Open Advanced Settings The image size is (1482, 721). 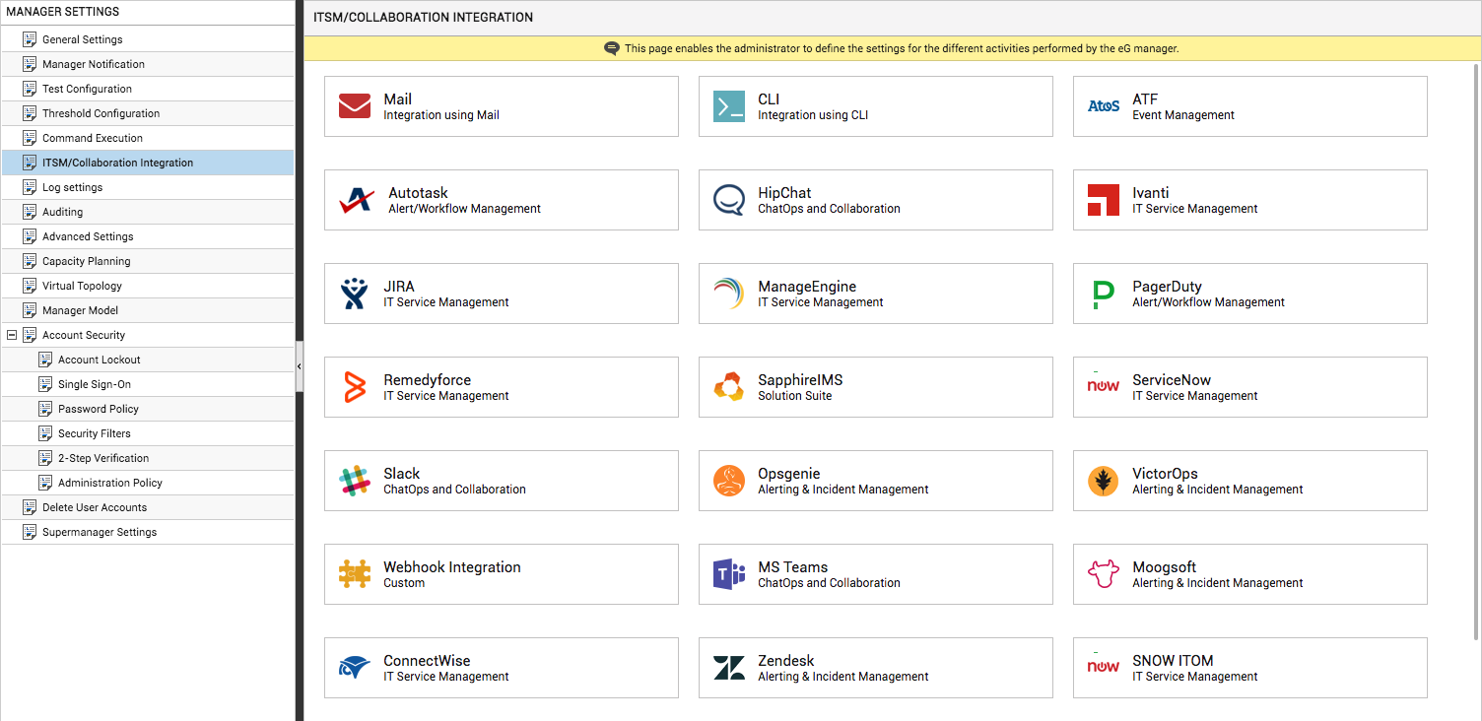(x=88, y=236)
